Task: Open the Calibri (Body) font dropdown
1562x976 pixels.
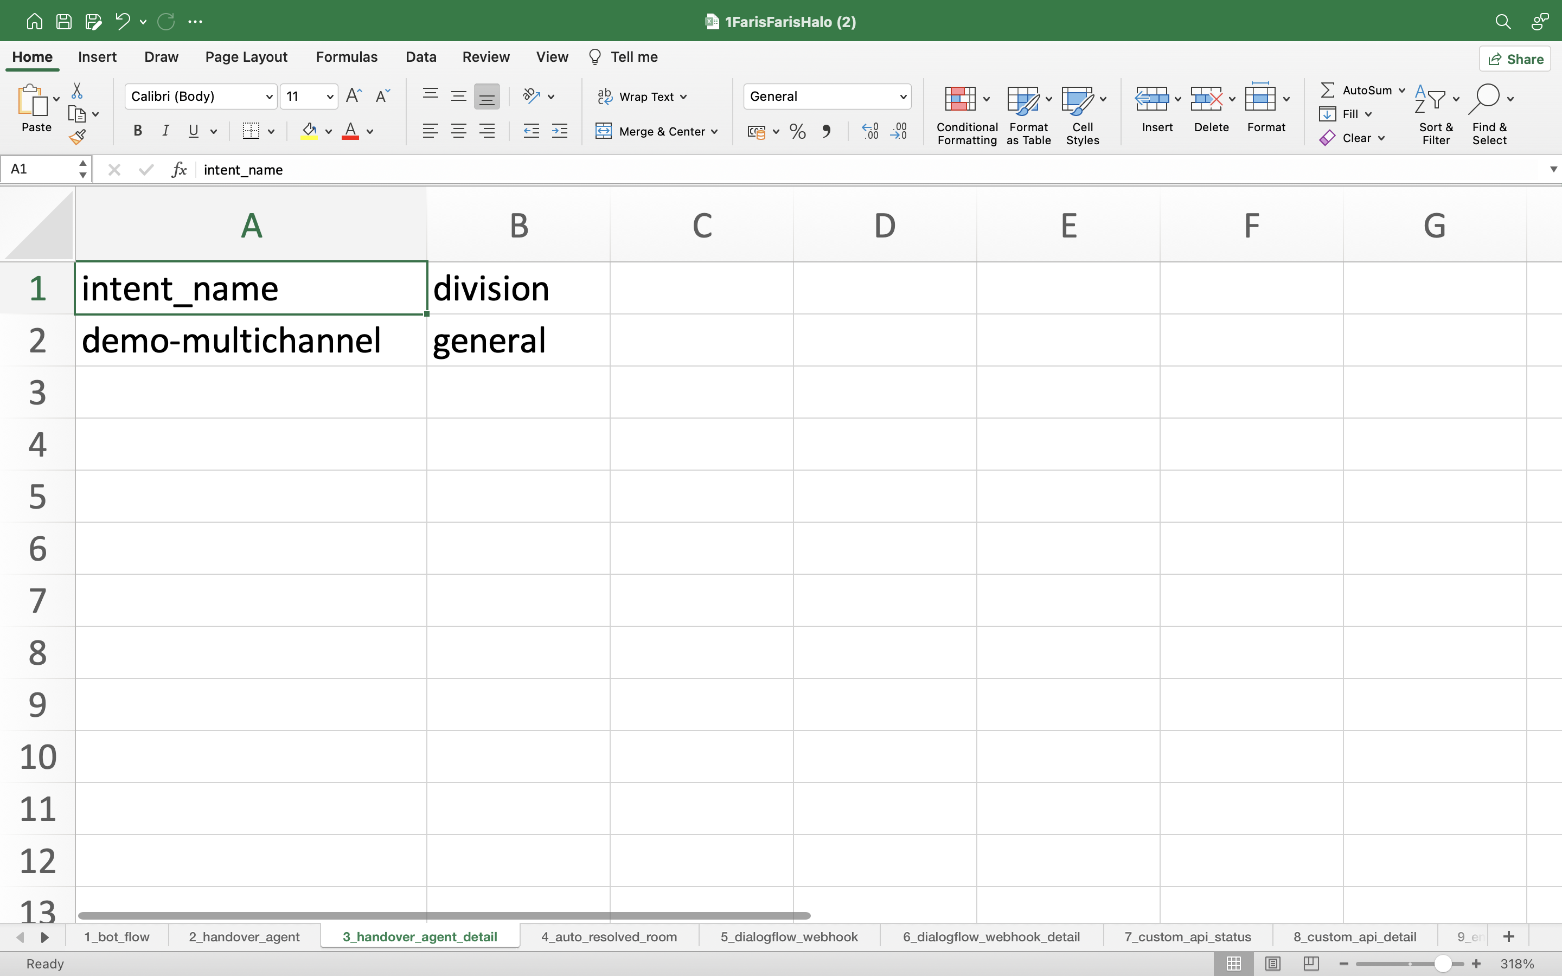Action: click(x=269, y=97)
